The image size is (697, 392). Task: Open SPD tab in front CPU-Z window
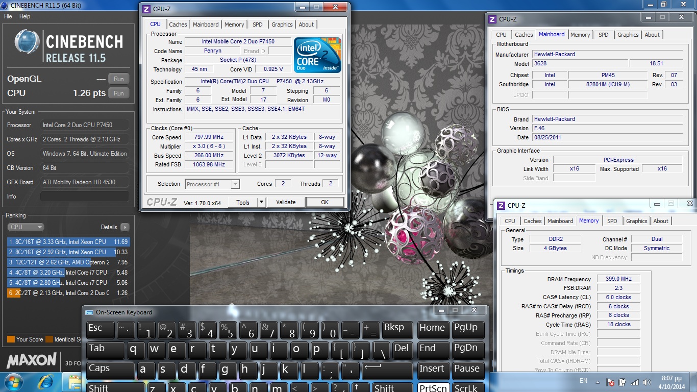pos(258,24)
